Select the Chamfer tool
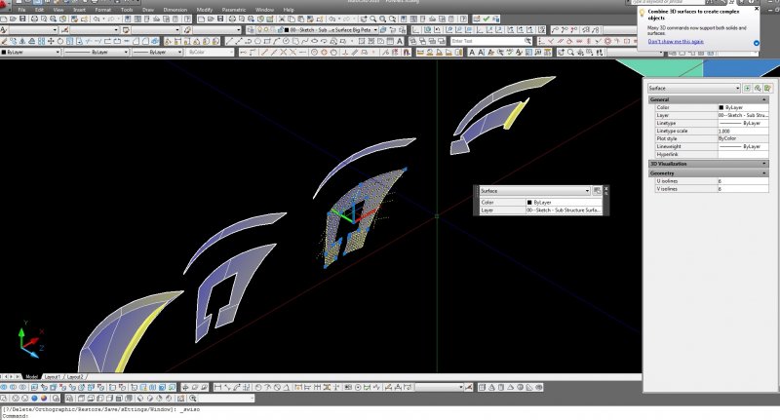The width and height of the screenshot is (780, 420). (x=136, y=41)
